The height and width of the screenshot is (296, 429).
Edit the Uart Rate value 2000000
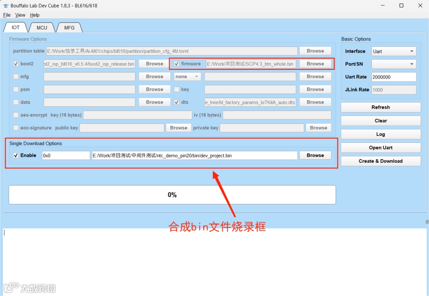(x=394, y=77)
